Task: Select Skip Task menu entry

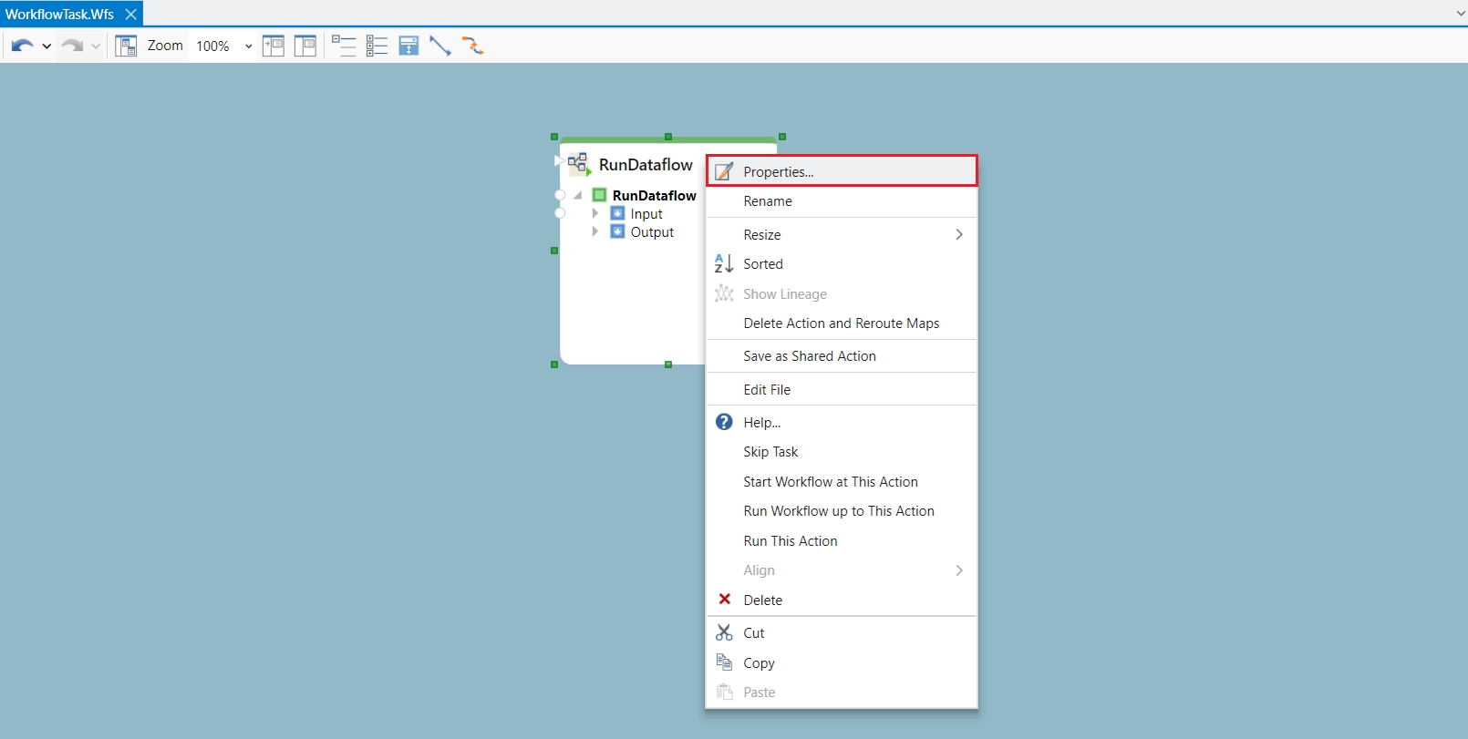Action: click(770, 452)
